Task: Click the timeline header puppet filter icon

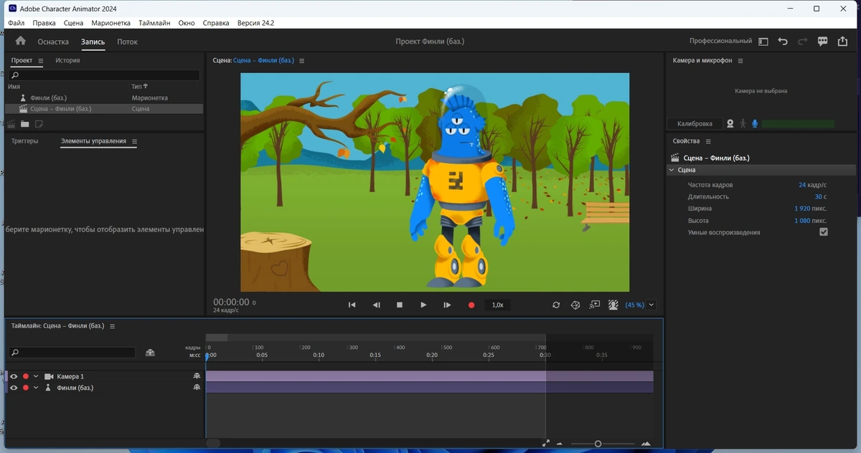Action: pos(150,353)
